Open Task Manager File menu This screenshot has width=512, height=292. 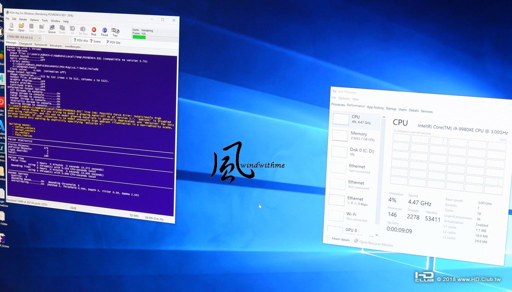click(x=333, y=97)
